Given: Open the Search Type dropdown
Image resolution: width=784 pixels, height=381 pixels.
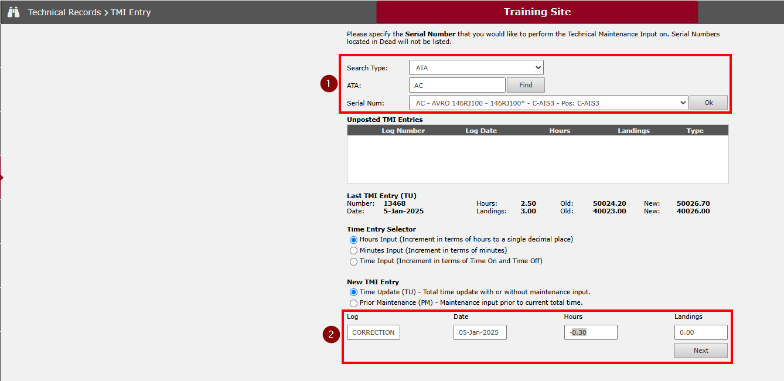Looking at the screenshot, I should [x=476, y=68].
